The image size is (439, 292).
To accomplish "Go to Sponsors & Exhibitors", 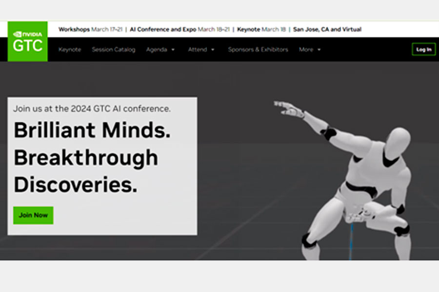I will pyautogui.click(x=258, y=50).
